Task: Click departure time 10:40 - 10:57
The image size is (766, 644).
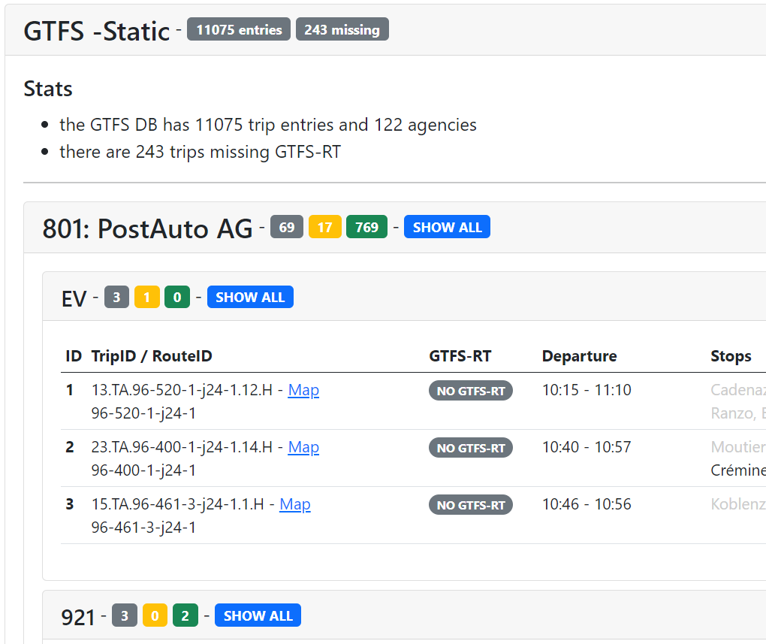Action: point(587,447)
